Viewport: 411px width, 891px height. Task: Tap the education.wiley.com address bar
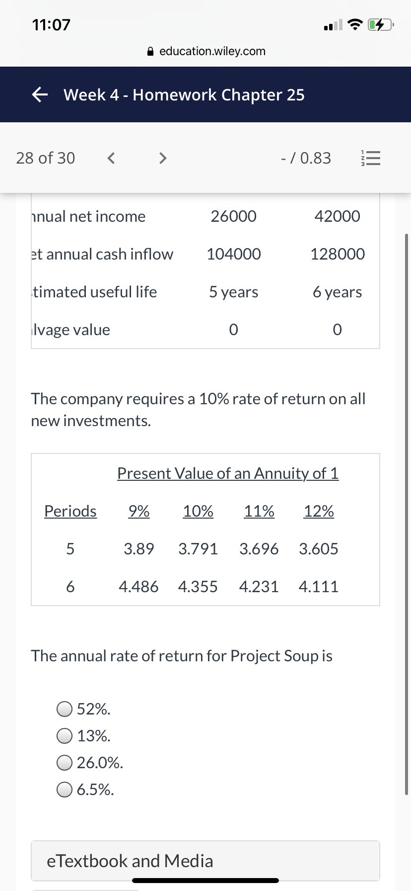click(x=206, y=51)
